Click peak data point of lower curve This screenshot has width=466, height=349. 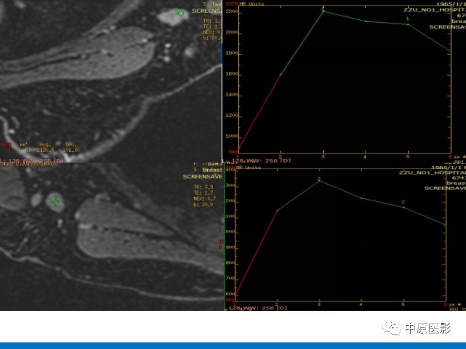[319, 181]
